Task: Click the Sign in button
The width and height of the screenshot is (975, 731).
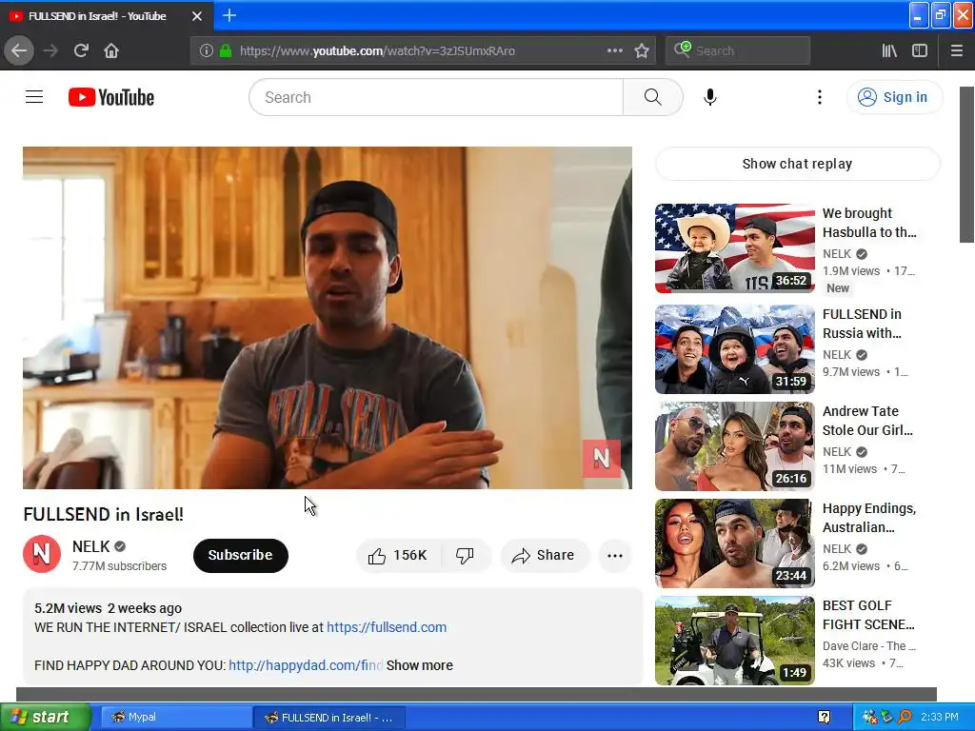Action: (893, 97)
